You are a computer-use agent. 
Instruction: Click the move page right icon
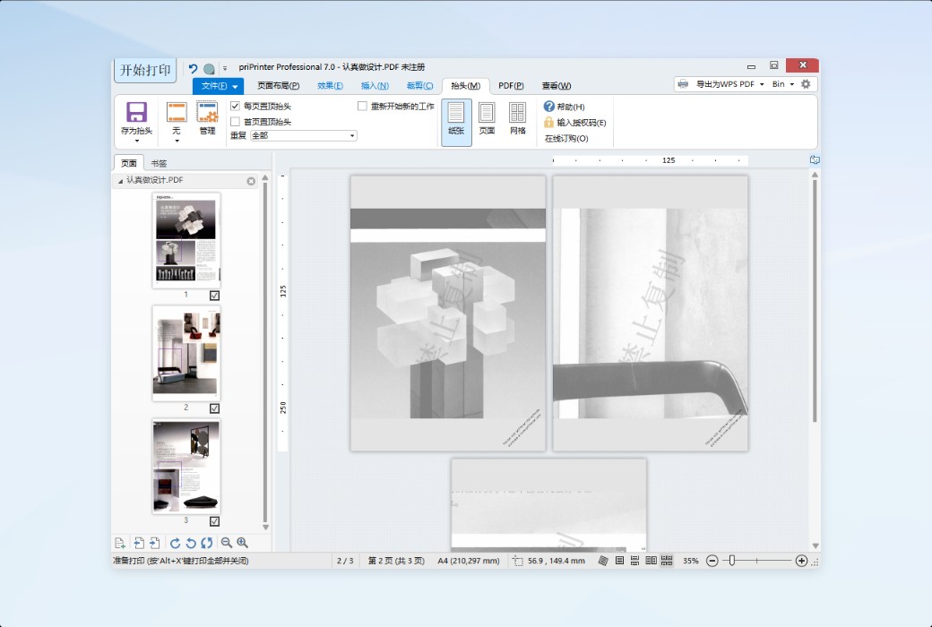point(154,543)
